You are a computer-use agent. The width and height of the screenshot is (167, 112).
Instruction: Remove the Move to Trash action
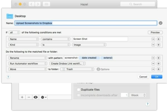[153, 69]
